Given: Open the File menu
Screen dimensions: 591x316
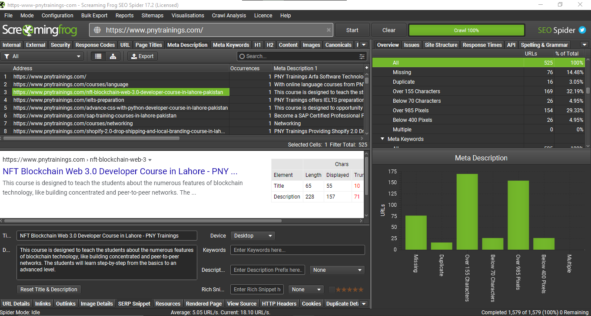Looking at the screenshot, I should [x=8, y=16].
